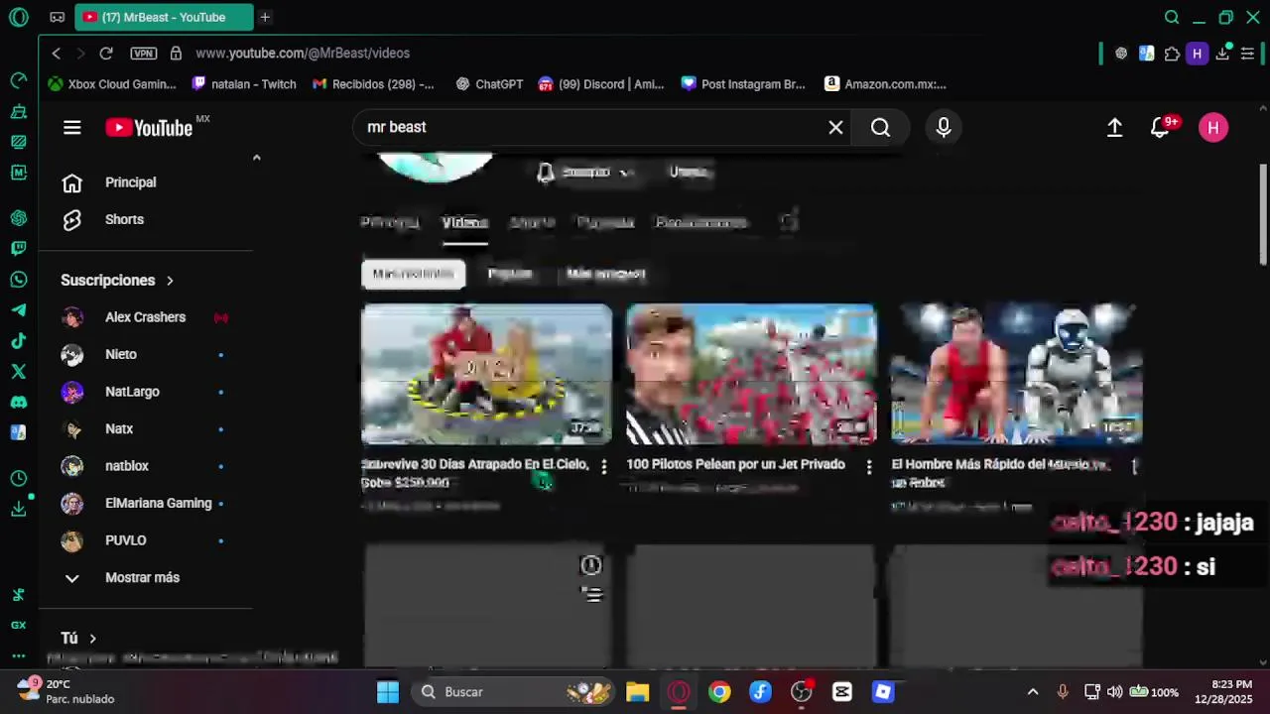
Task: Open Alex Crashers subscription
Action: [145, 317]
